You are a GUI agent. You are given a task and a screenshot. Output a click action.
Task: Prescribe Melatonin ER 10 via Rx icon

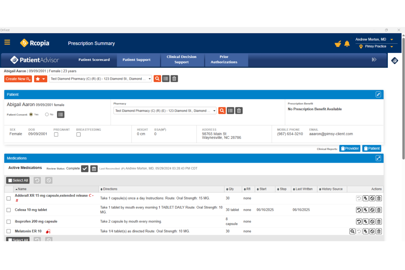pyautogui.click(x=366, y=231)
